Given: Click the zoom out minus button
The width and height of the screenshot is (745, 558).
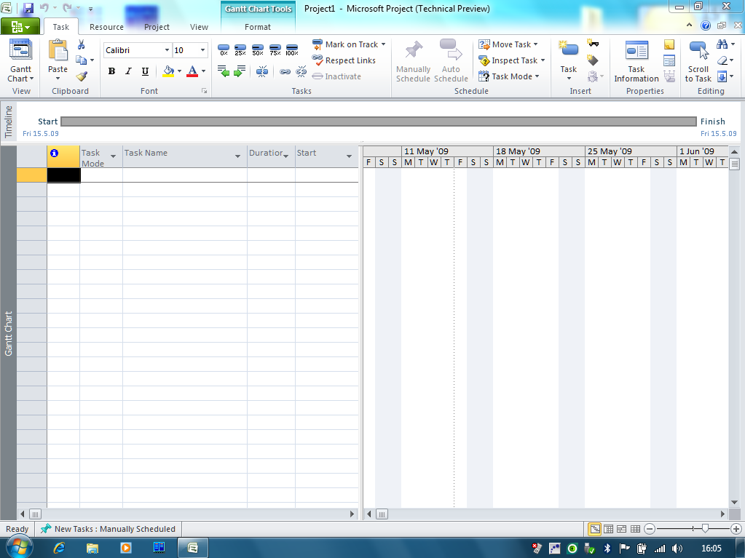Looking at the screenshot, I should pyautogui.click(x=650, y=528).
